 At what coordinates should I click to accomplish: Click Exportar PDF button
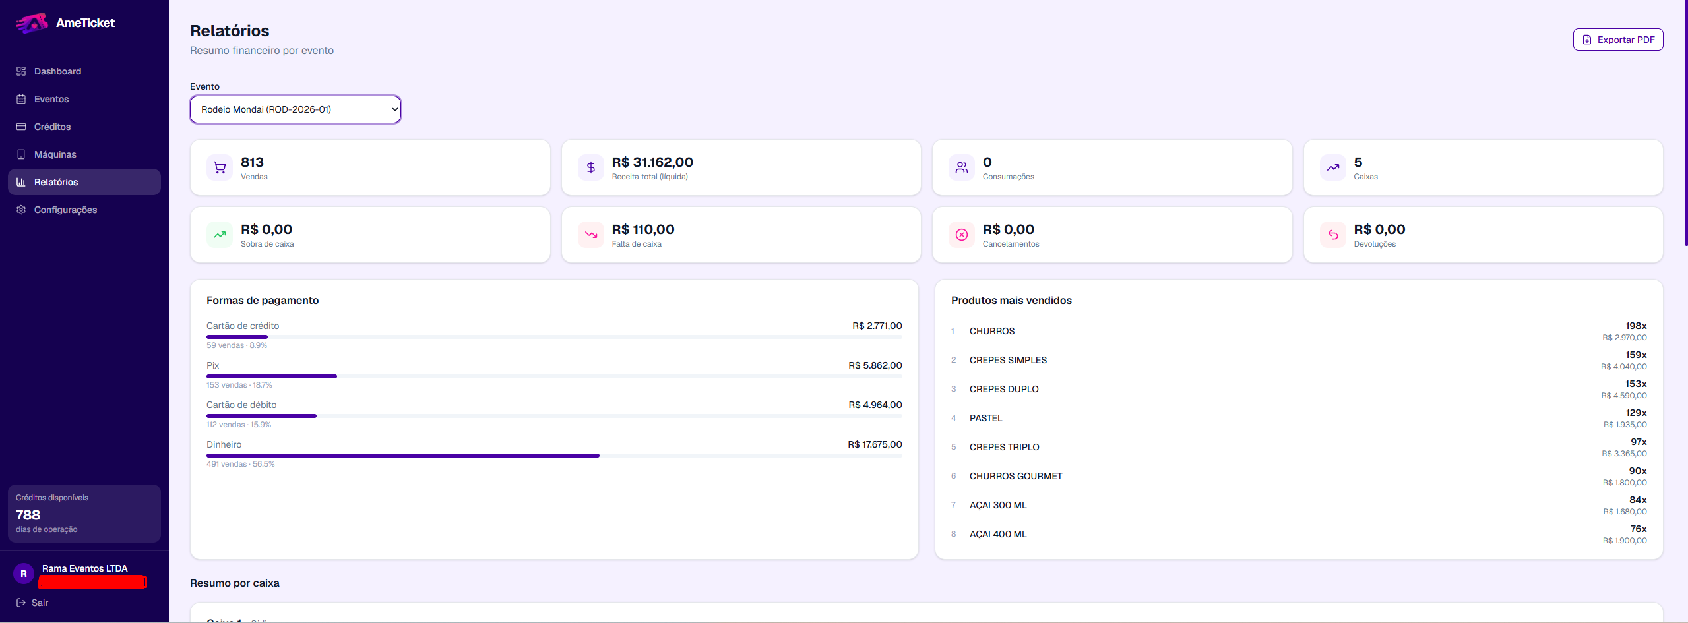[1618, 40]
